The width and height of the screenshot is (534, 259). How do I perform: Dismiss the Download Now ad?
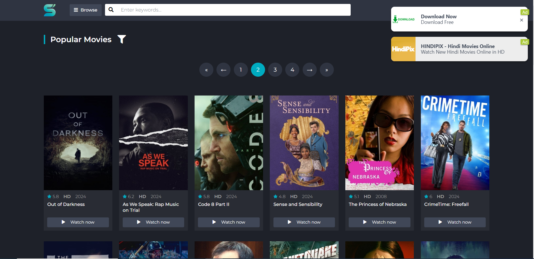(x=521, y=20)
